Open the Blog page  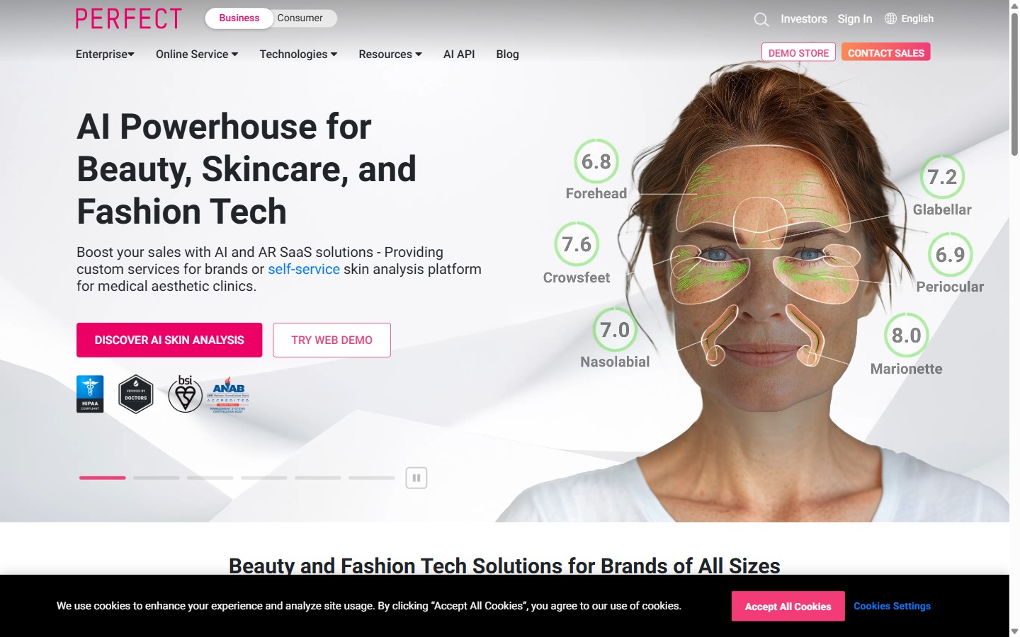tap(507, 54)
